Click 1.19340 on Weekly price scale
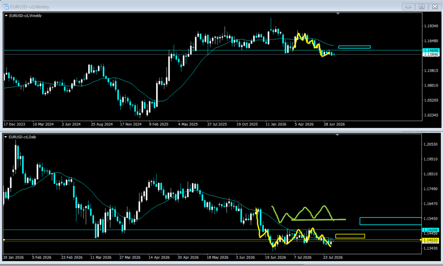The image size is (443, 266). click(431, 26)
